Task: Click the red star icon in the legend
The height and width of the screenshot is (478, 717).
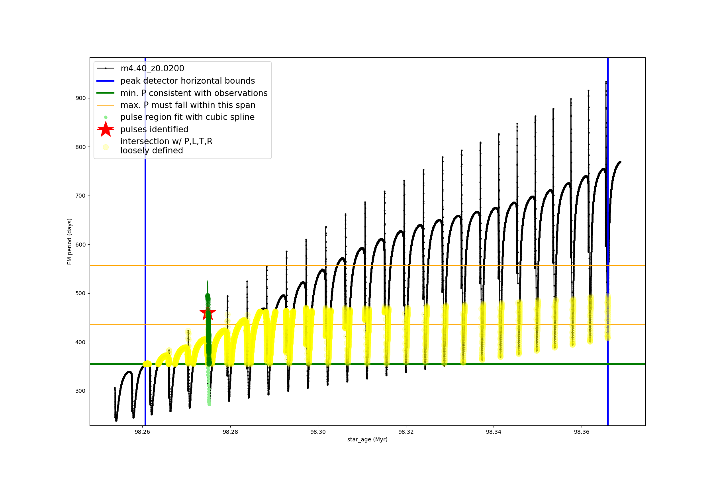Action: tap(106, 129)
